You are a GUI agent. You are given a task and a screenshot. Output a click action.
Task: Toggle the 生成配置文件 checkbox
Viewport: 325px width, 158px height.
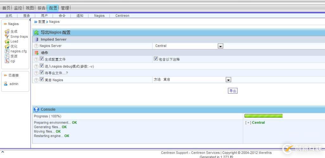[42, 59]
